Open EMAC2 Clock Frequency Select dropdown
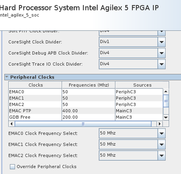The image size is (181, 174). click(x=132, y=155)
